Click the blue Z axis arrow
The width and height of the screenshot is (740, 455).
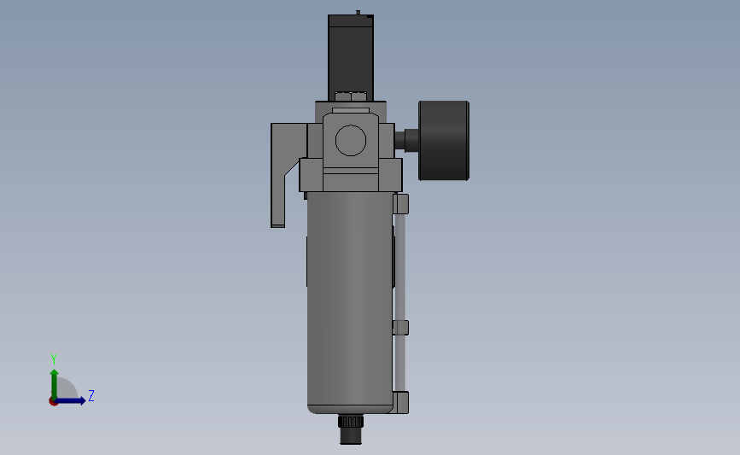71,400
